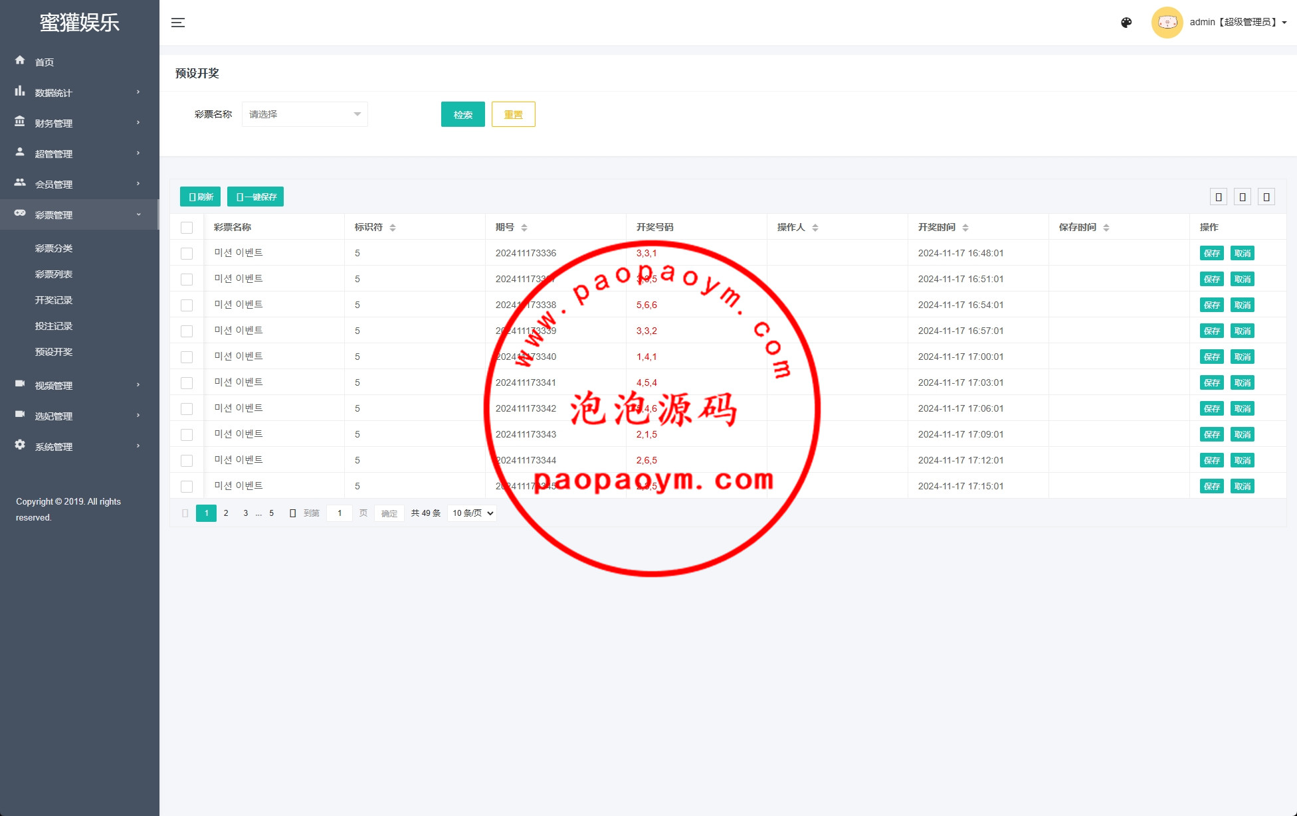The height and width of the screenshot is (816, 1297).
Task: Click 保存 for draw time 17:00:01
Action: point(1212,357)
